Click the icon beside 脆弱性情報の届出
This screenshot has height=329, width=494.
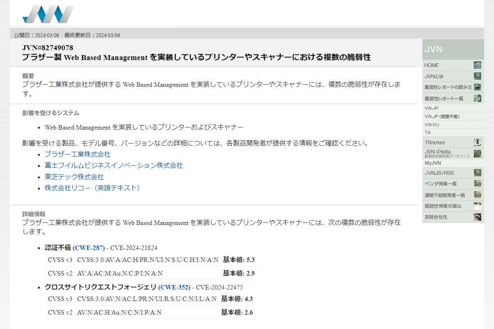478,206
